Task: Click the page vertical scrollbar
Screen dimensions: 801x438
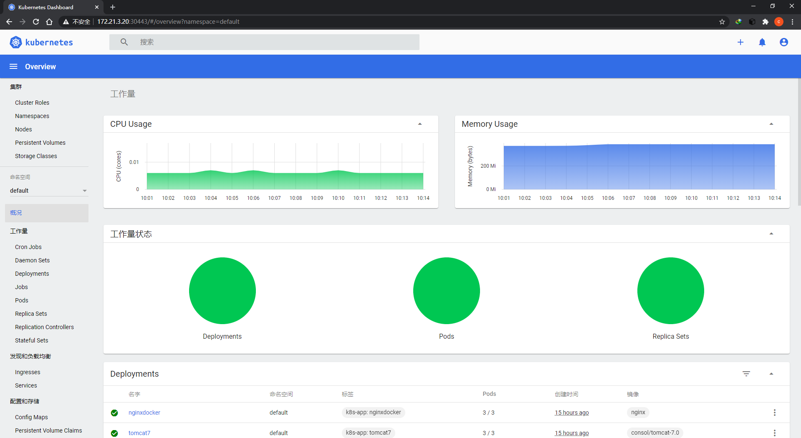Action: point(799,142)
